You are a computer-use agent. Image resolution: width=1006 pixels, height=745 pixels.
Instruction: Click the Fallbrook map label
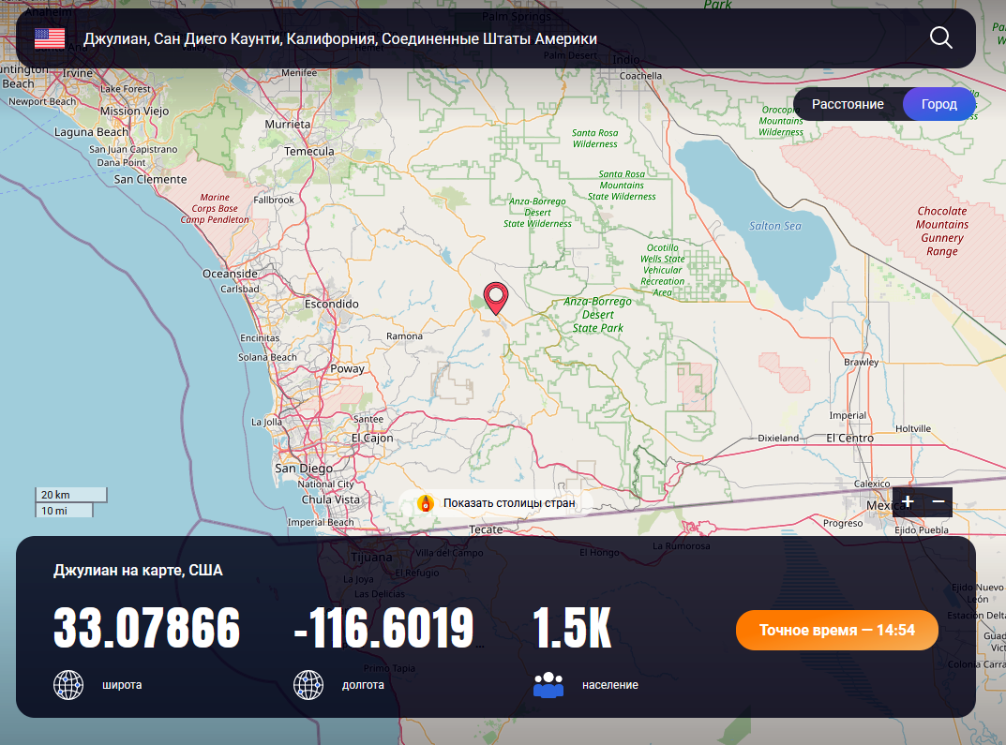[274, 200]
